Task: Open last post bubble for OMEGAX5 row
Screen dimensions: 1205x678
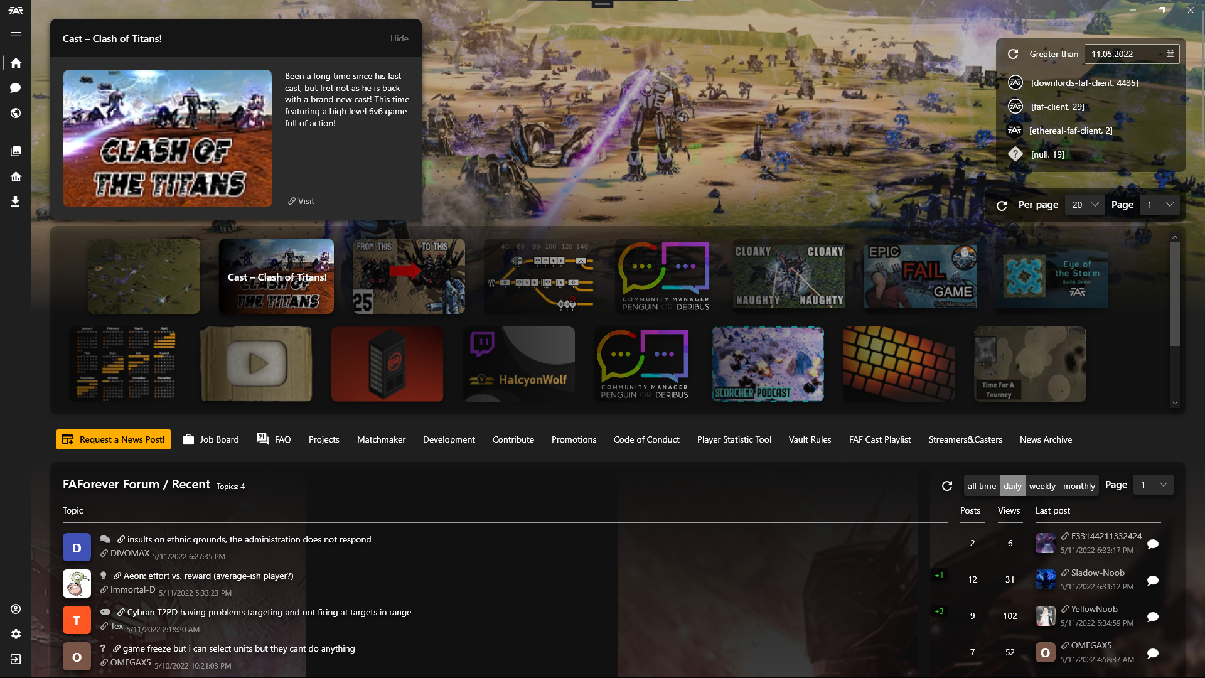Action: click(1153, 653)
